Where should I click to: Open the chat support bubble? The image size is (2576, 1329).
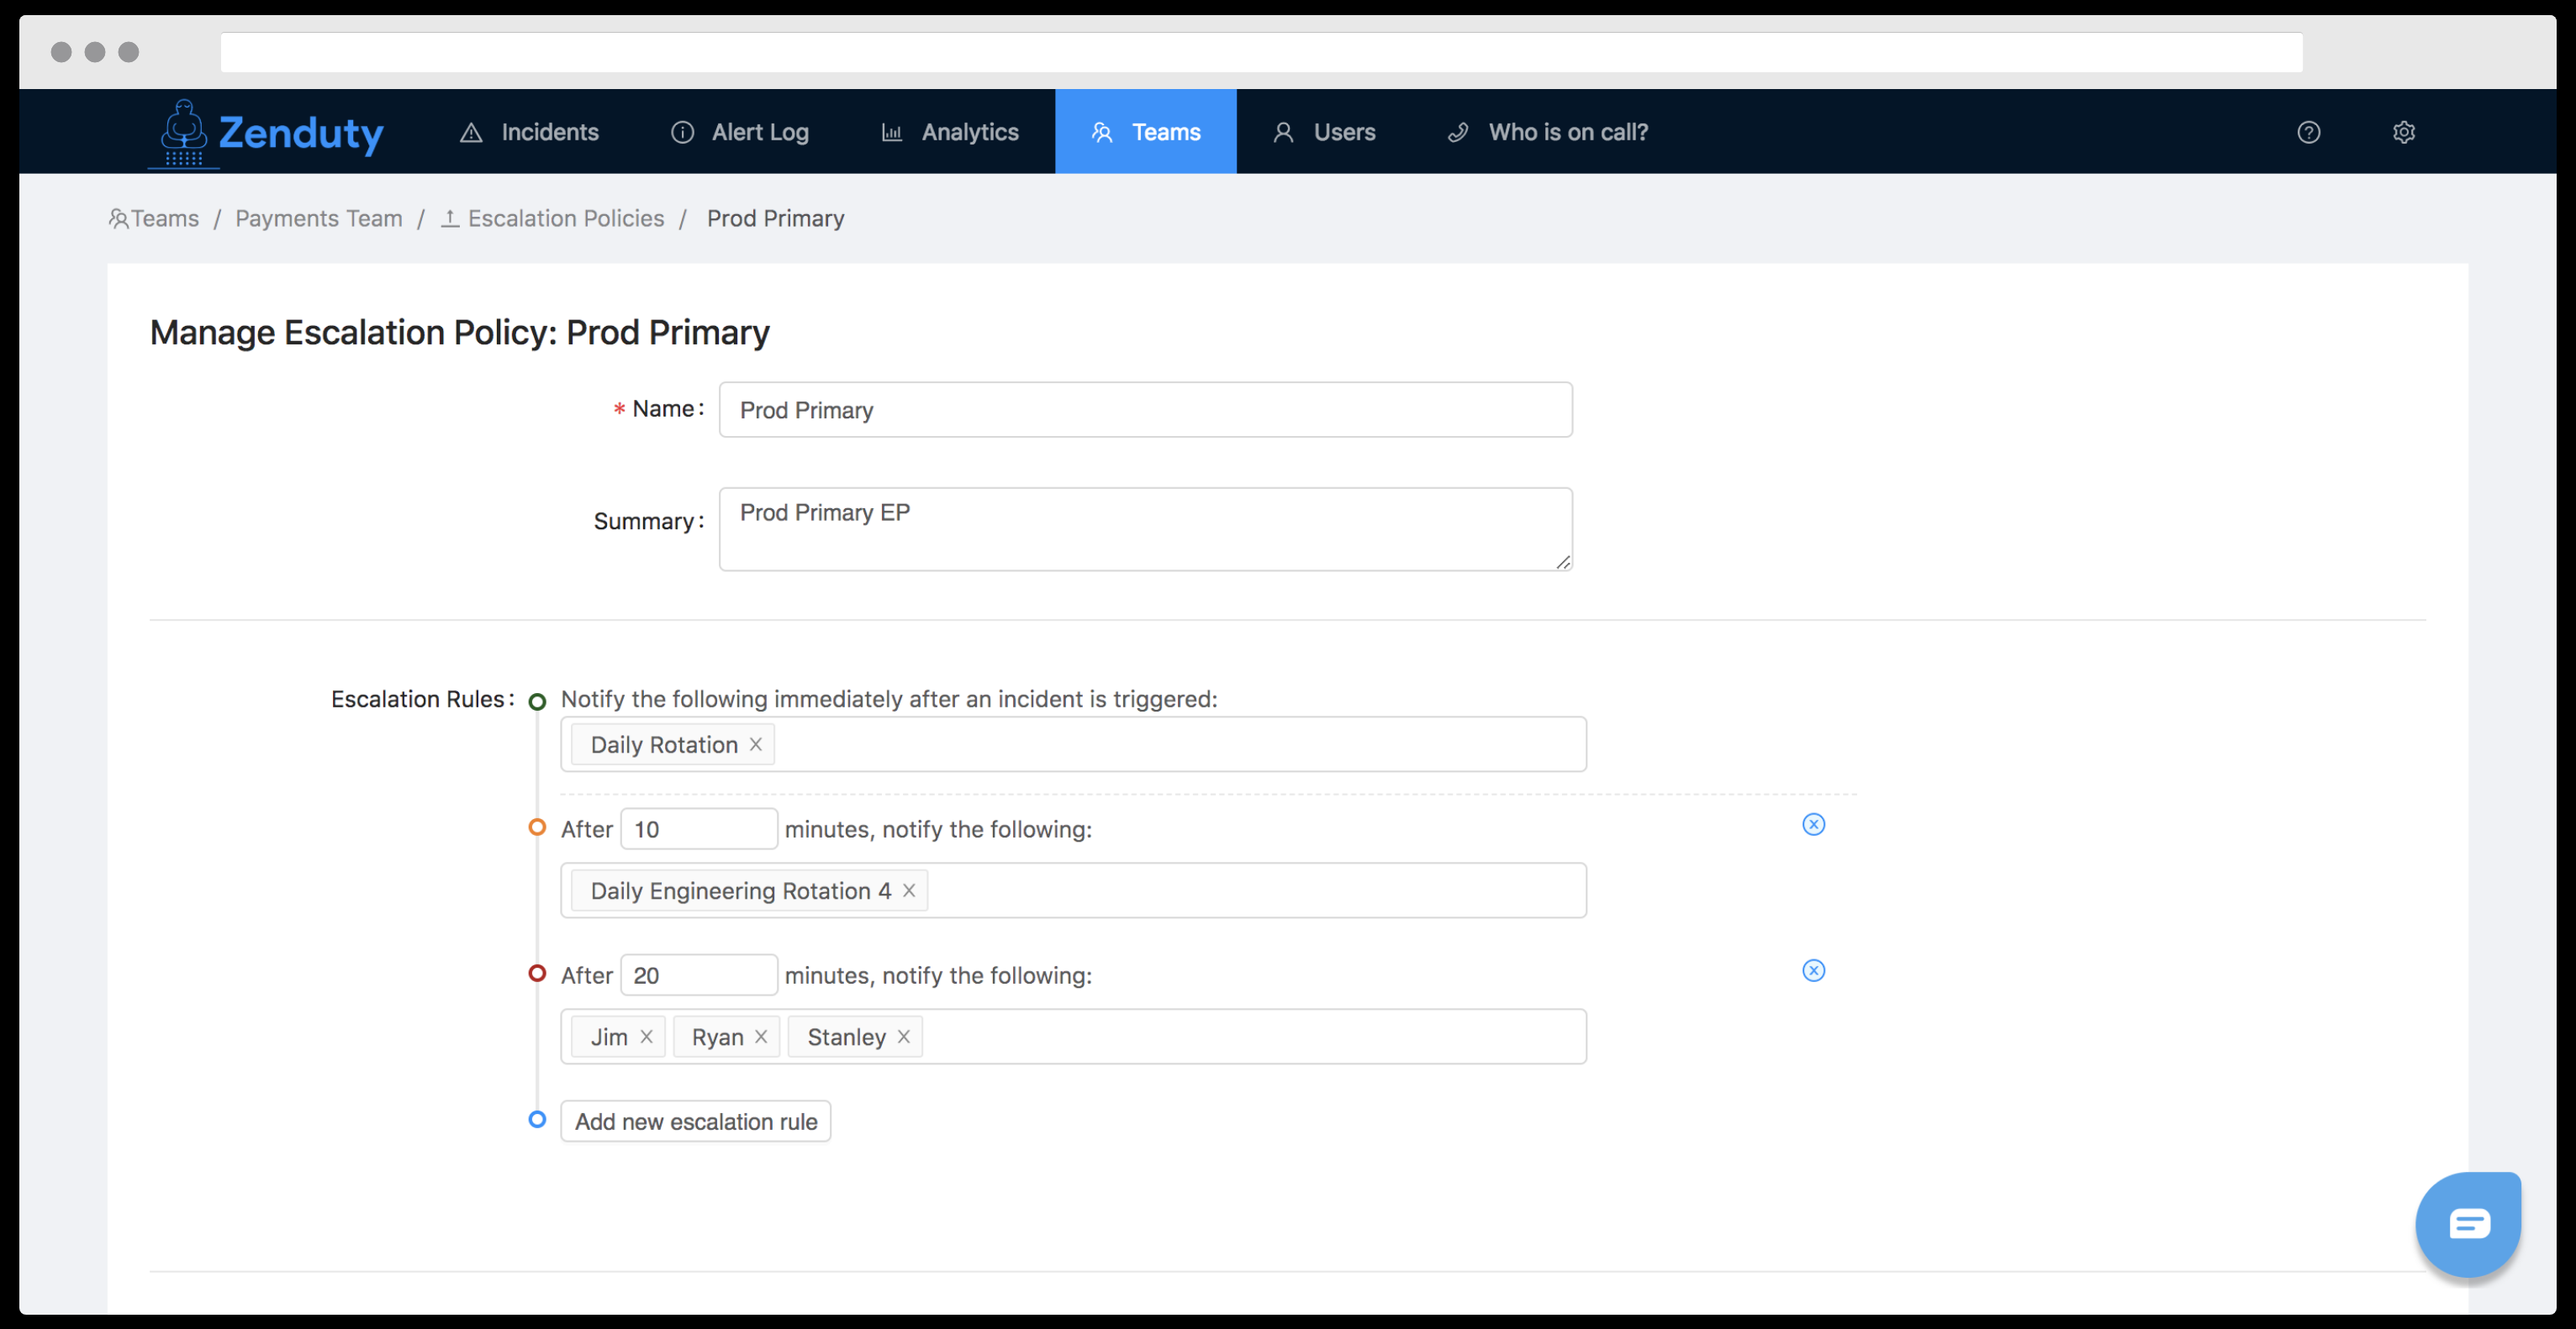click(x=2468, y=1223)
